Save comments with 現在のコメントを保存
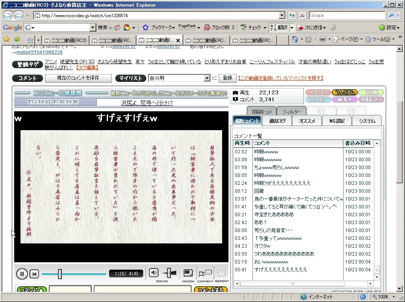Image resolution: width=405 pixels, height=302 pixels. 78,78
